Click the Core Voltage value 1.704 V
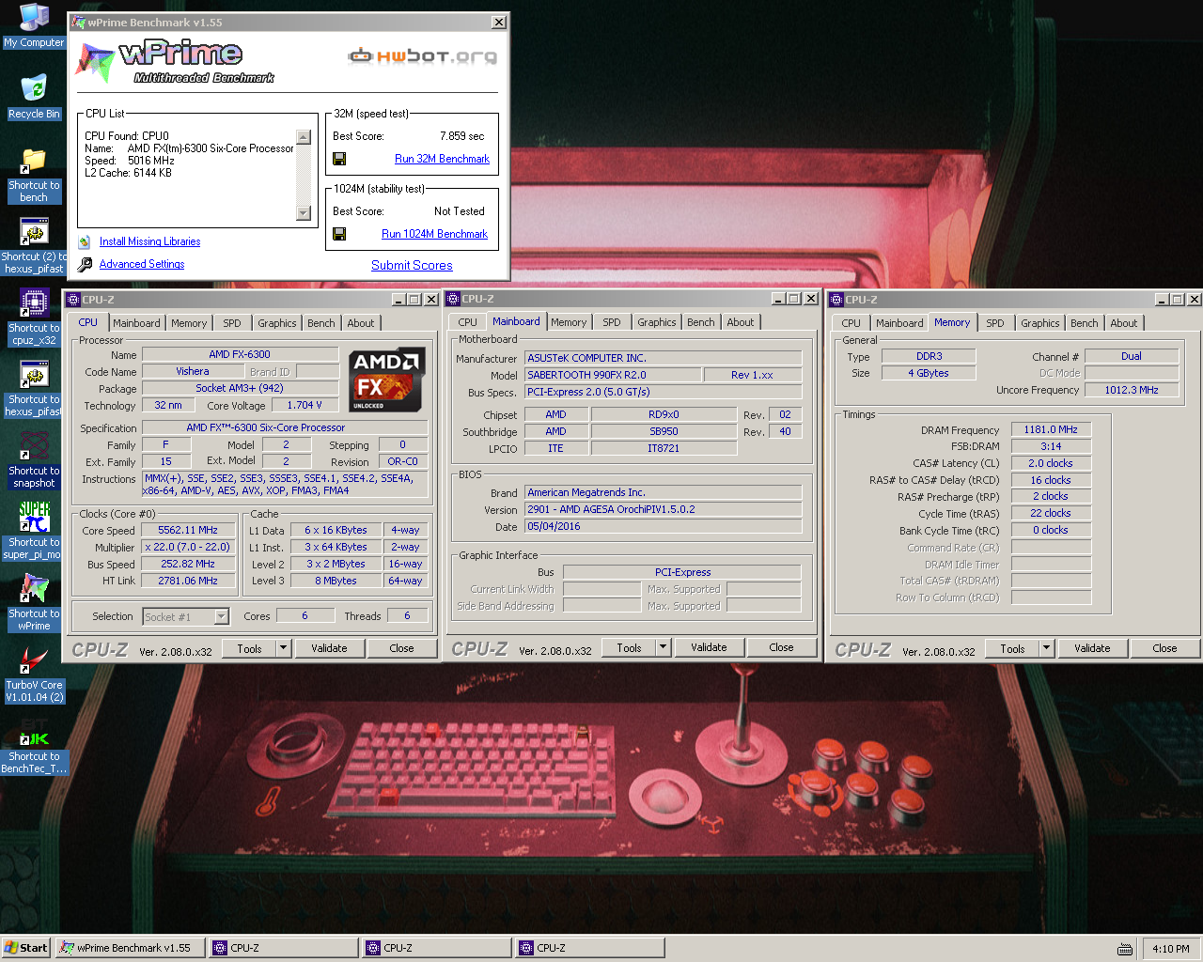This screenshot has width=1203, height=962. (x=305, y=406)
